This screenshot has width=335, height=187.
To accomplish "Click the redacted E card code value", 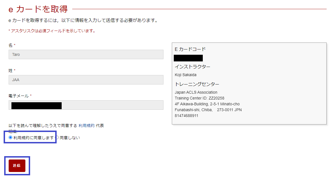I will 188,58.
